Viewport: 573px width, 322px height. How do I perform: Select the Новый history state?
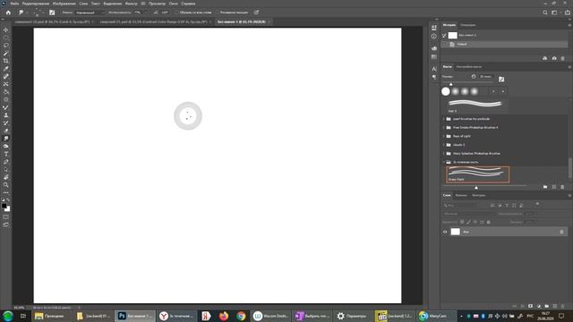[505, 44]
